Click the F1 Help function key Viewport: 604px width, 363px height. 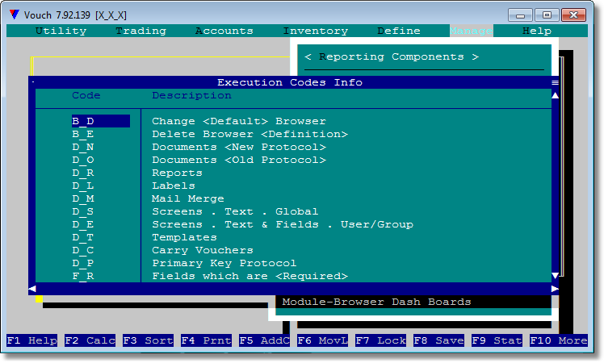pyautogui.click(x=32, y=340)
